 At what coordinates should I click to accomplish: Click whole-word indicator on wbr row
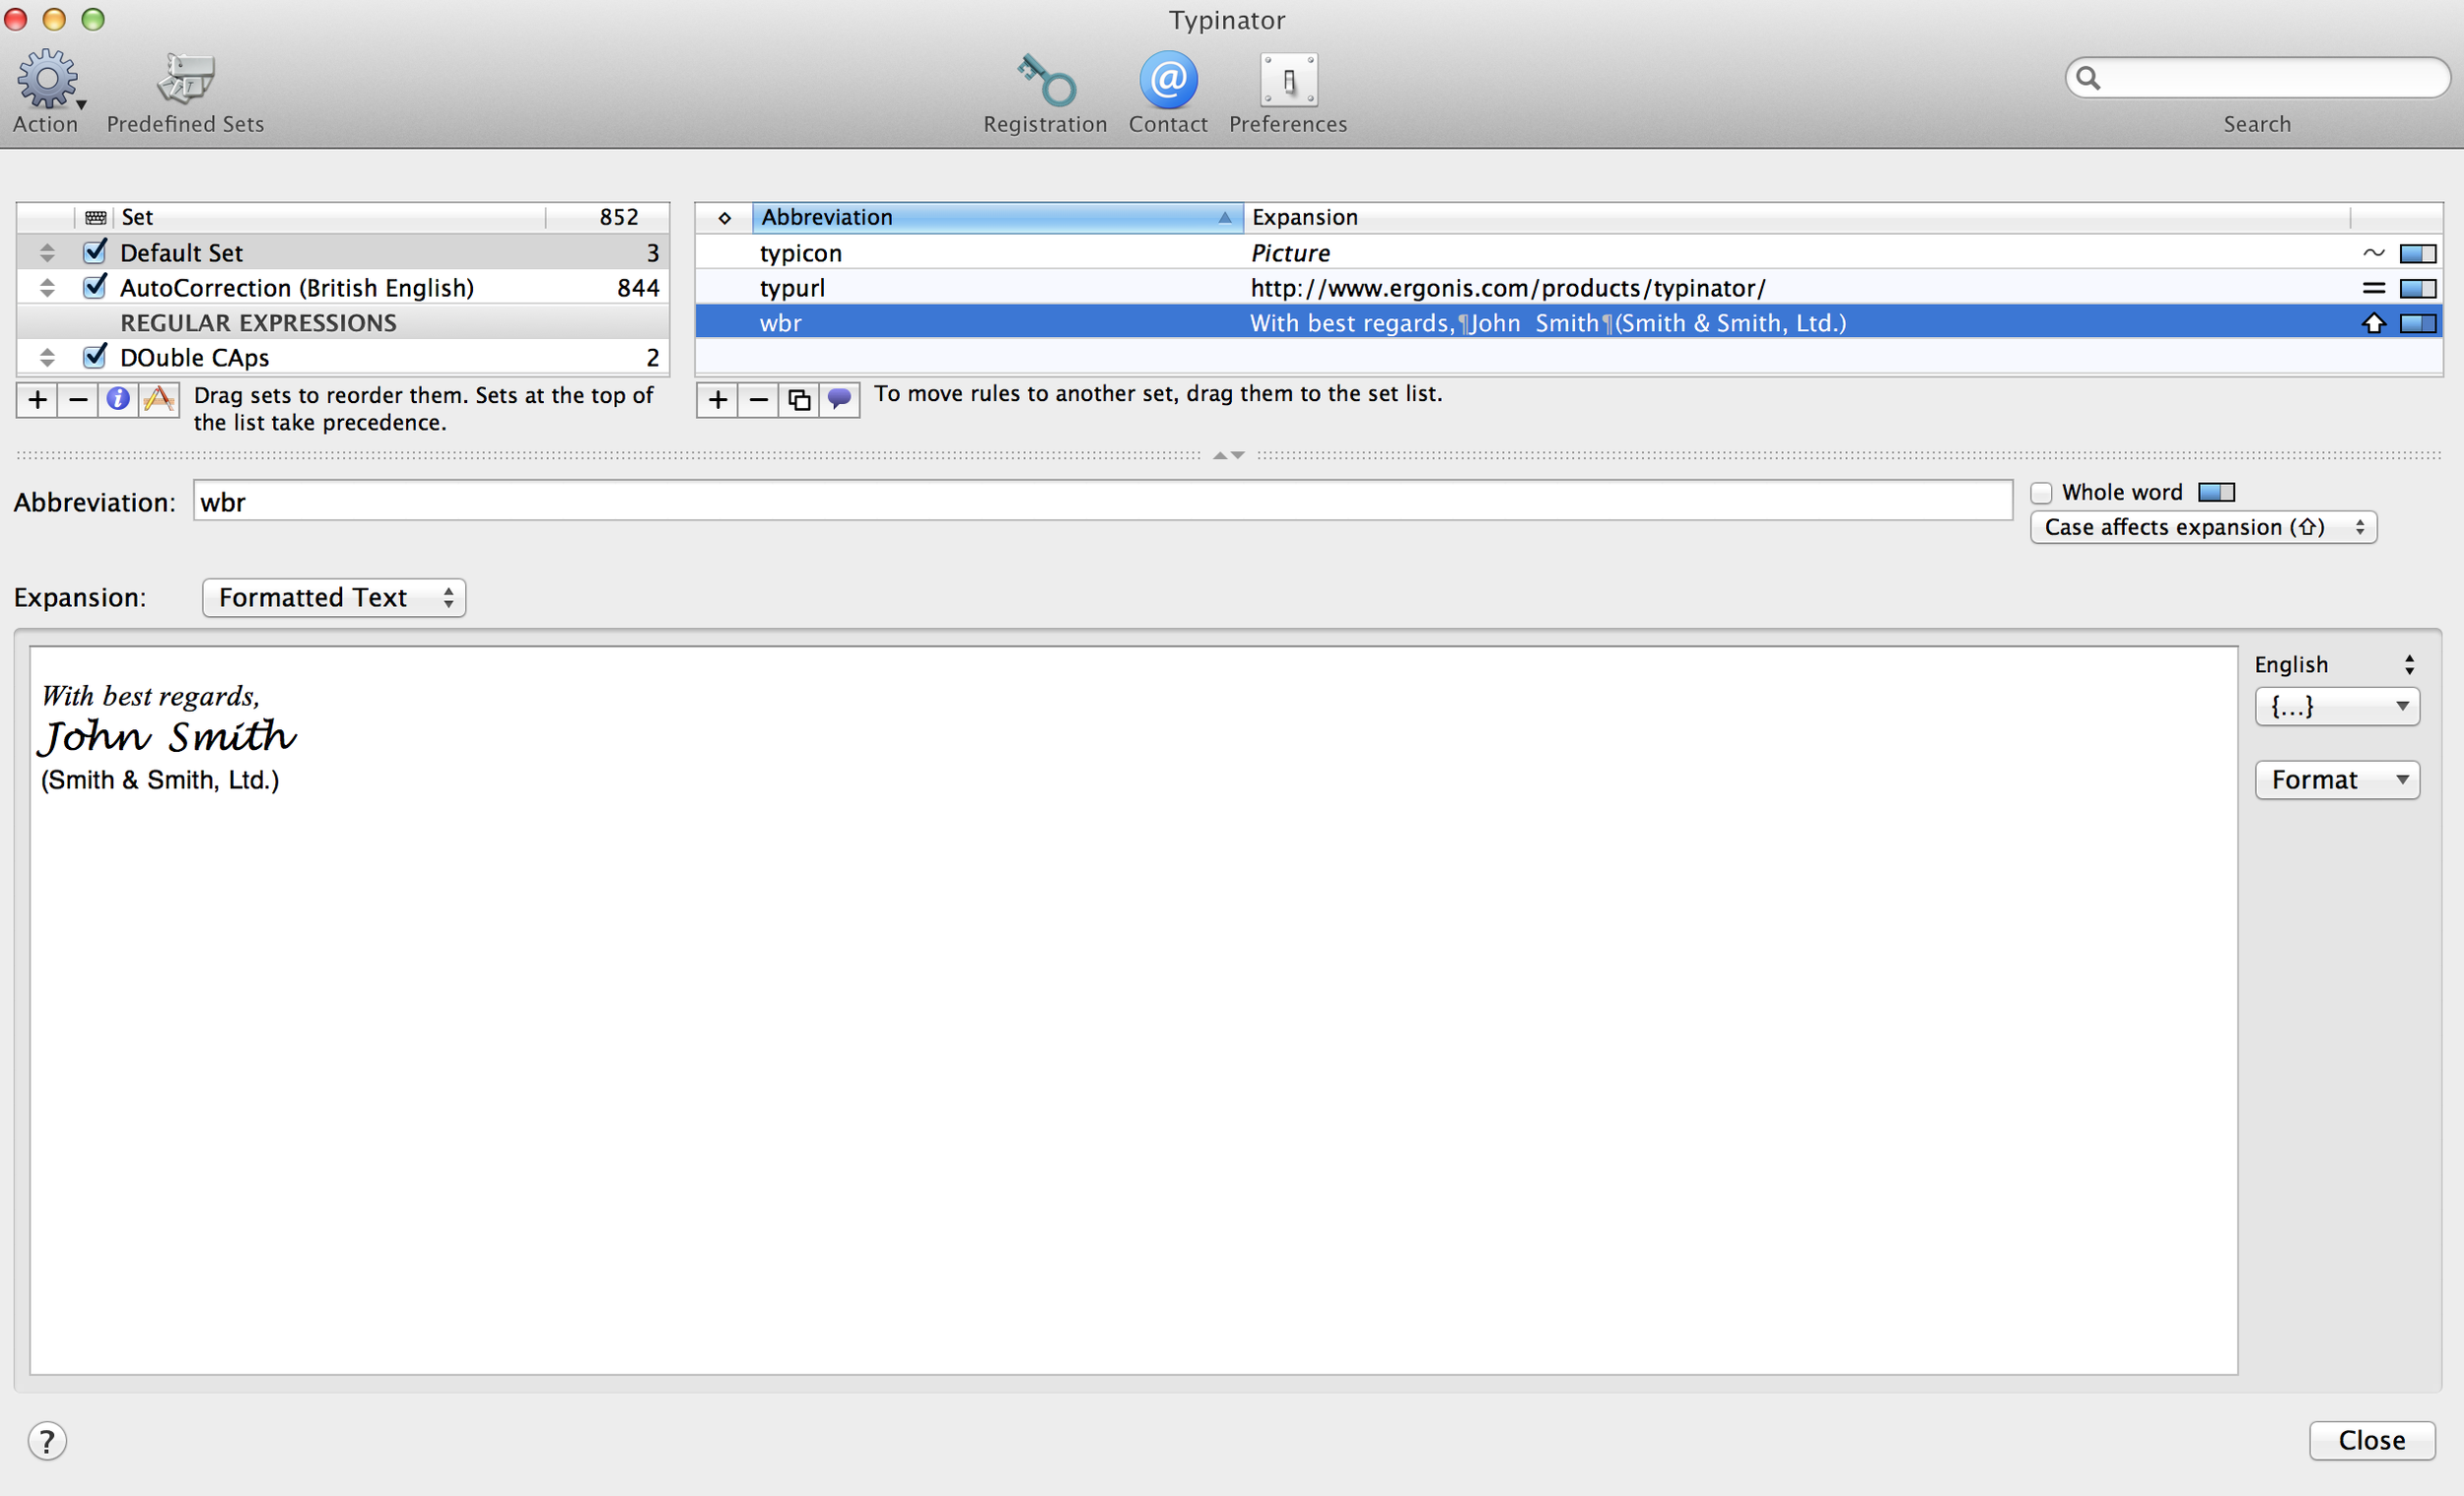click(x=2418, y=323)
